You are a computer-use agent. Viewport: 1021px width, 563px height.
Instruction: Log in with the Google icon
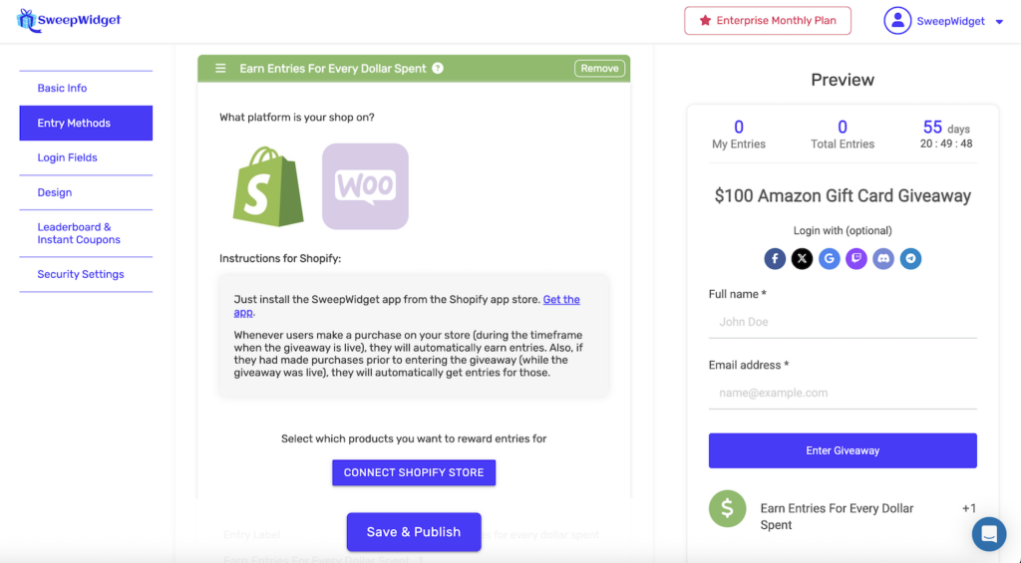830,259
